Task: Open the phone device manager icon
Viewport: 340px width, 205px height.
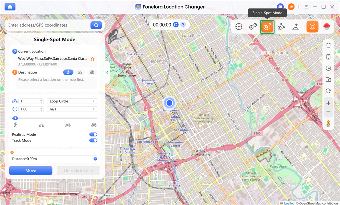Action: 328,57
